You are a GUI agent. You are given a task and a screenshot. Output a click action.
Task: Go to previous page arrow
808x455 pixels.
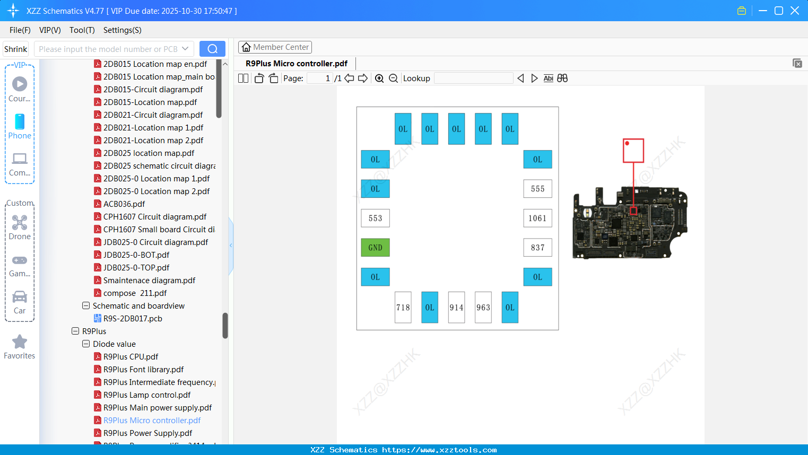349,78
